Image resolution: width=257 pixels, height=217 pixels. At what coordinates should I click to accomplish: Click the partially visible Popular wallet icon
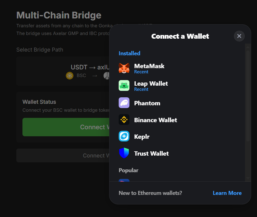pos(124,180)
